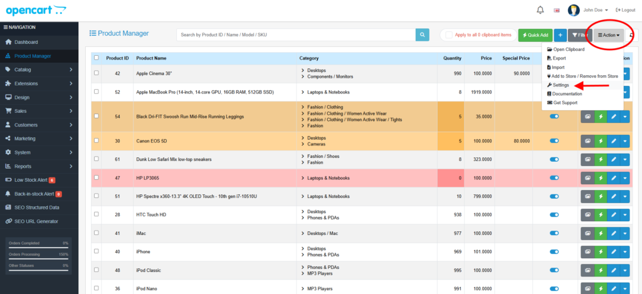Click the search magnifier button
642x294 pixels.
422,35
